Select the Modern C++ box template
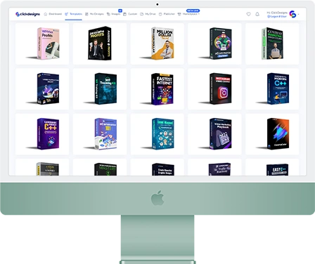This screenshot has width=315, height=264. [x=272, y=89]
